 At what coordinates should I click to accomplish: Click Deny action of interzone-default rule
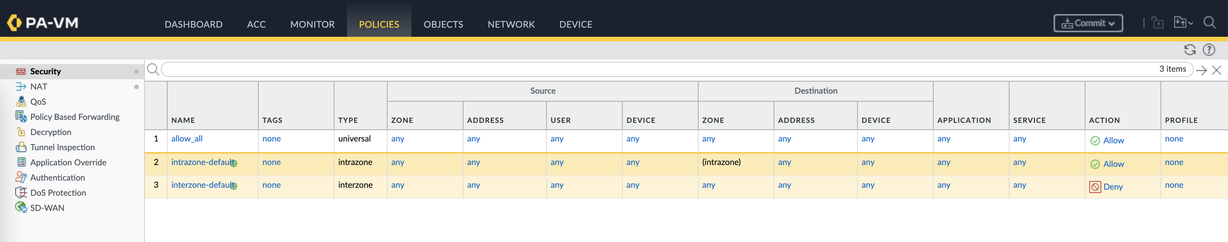[1112, 187]
